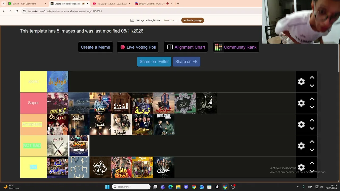Open Microsoft Teams from the taskbar
The image size is (340, 191).
point(163,187)
